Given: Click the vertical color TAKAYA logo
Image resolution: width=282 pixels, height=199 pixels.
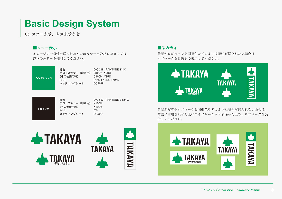Looking at the screenshot, I should pos(130,149).
